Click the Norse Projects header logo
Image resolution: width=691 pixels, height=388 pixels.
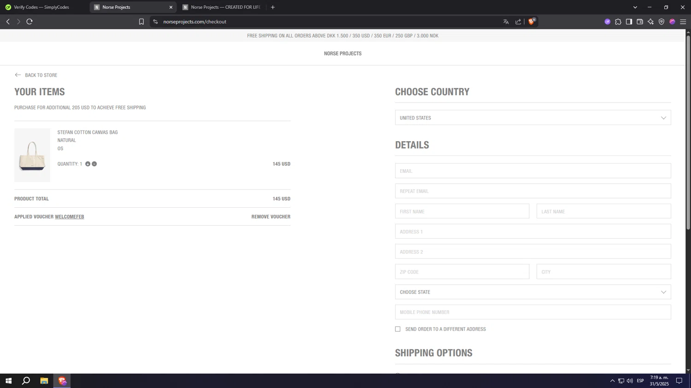(x=343, y=53)
